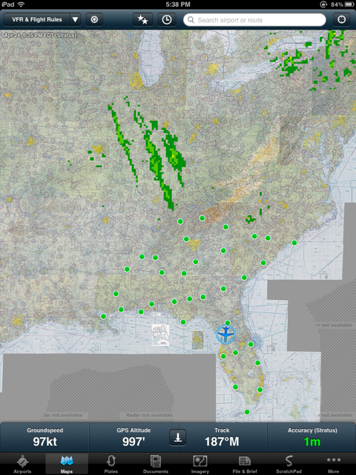356x475 pixels.
Task: Open the ScratchPad tab
Action: pyautogui.click(x=289, y=464)
